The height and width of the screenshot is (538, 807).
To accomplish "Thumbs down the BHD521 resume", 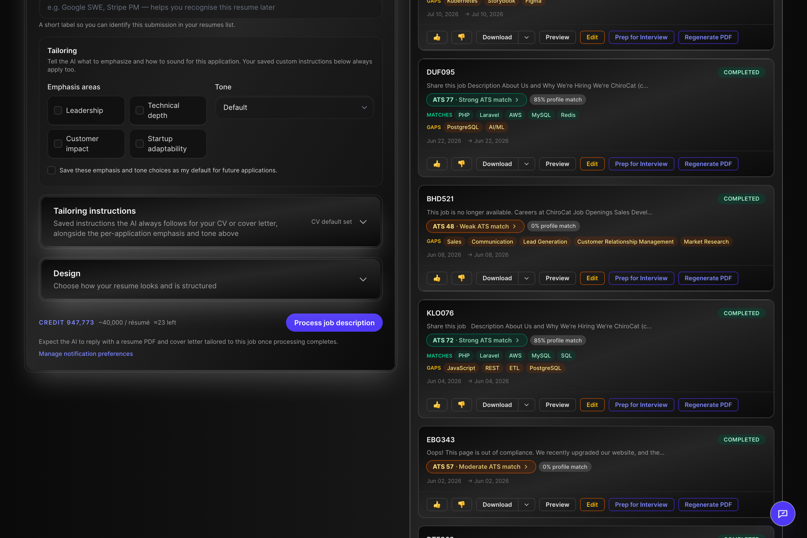I will click(461, 278).
